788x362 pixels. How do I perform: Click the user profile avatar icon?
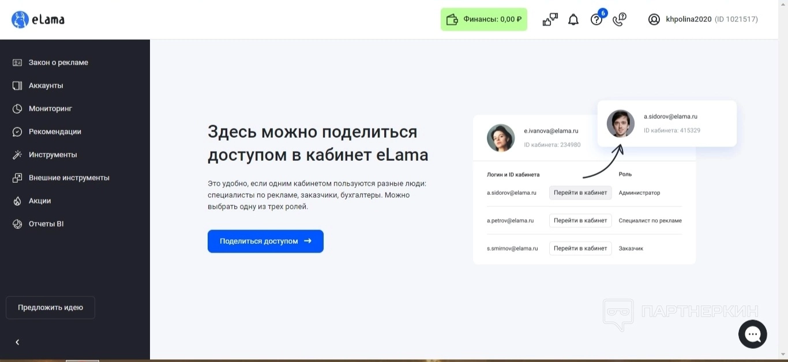(654, 20)
